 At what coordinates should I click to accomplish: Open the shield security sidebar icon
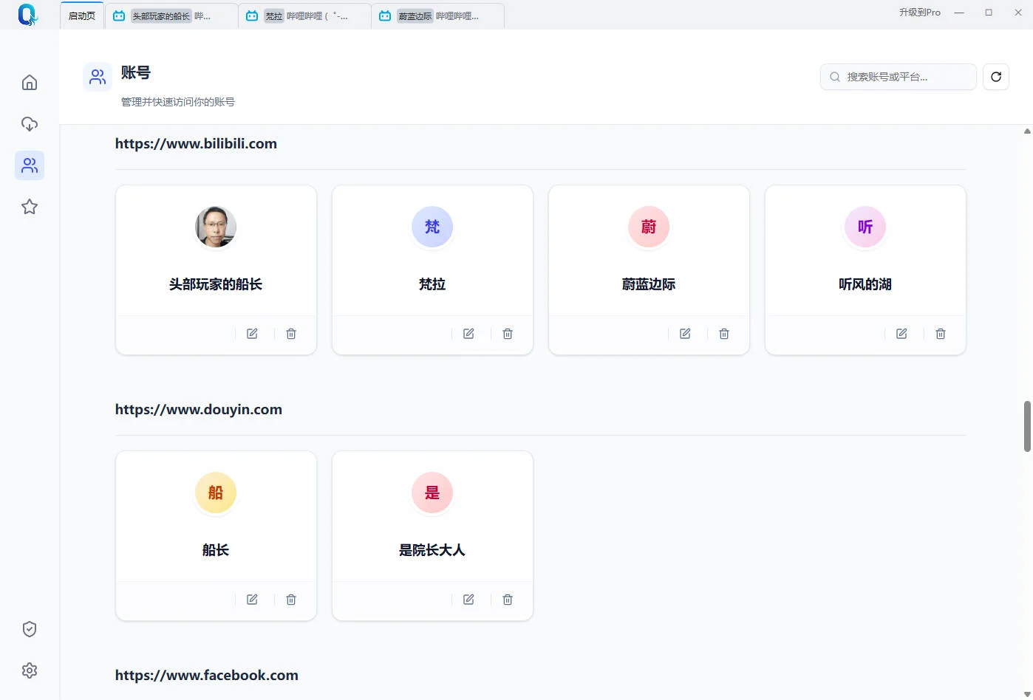[x=30, y=629]
